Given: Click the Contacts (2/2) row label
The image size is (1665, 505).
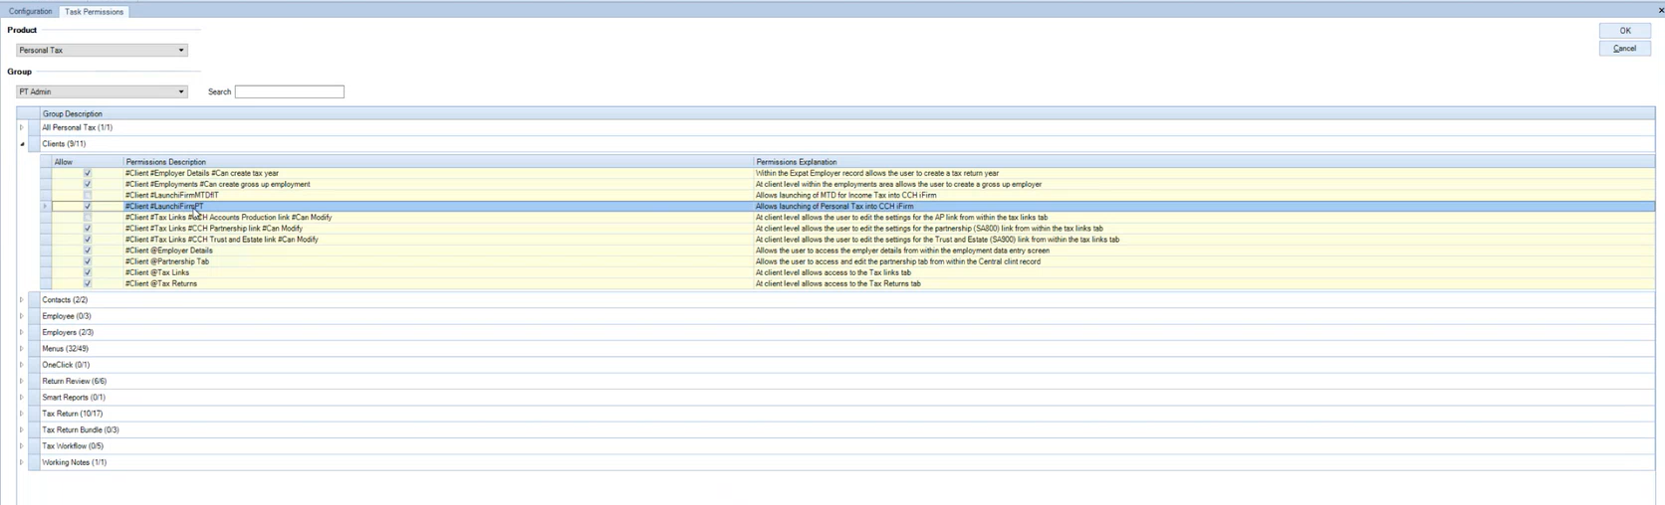Looking at the screenshot, I should coord(65,299).
